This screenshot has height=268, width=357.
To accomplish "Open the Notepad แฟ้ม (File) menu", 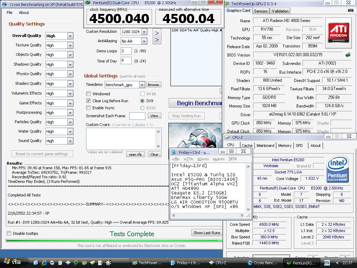I will (176, 159).
